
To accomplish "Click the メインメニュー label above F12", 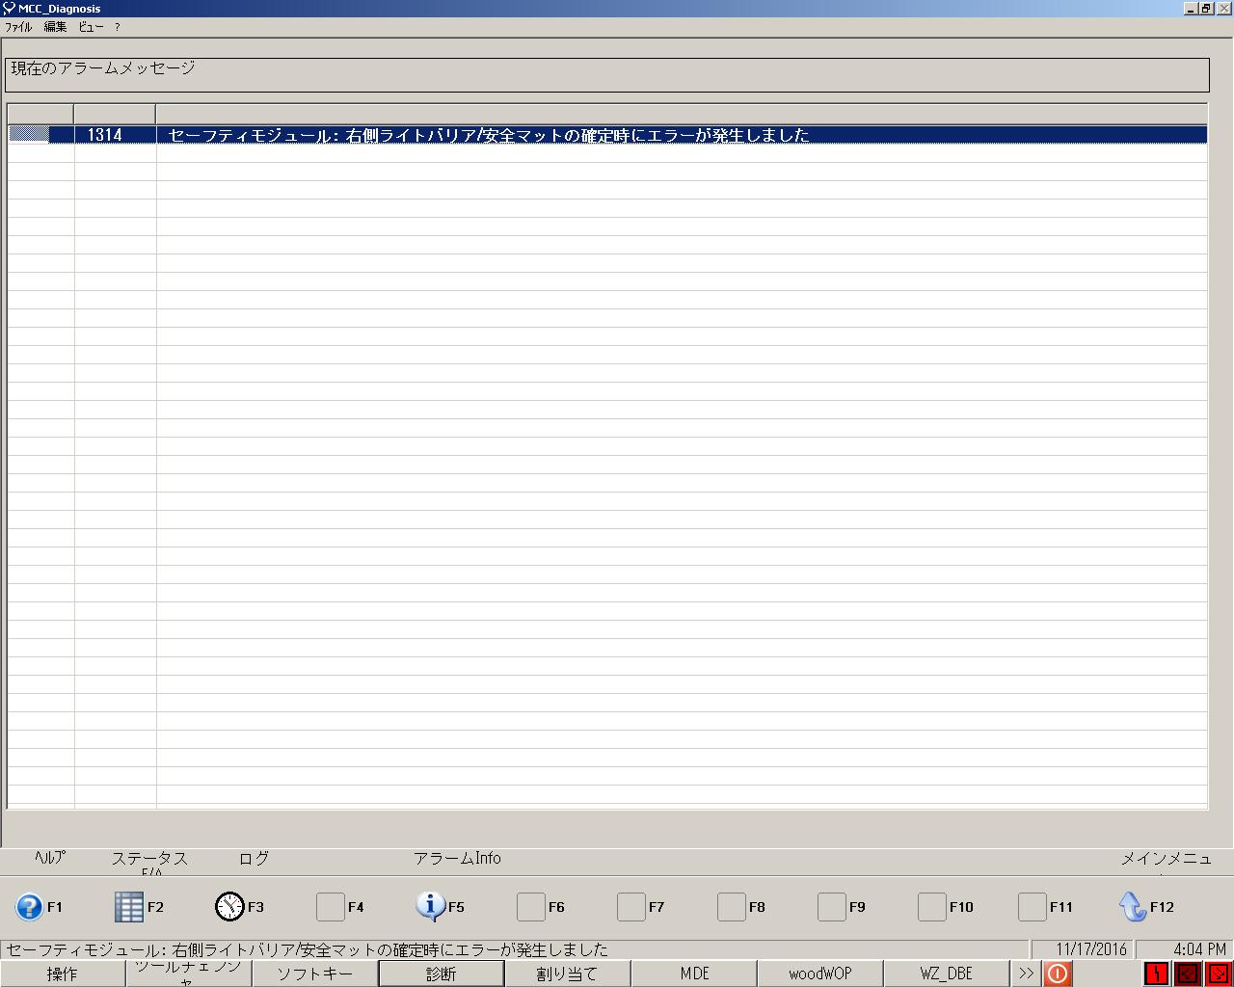I will (x=1166, y=859).
